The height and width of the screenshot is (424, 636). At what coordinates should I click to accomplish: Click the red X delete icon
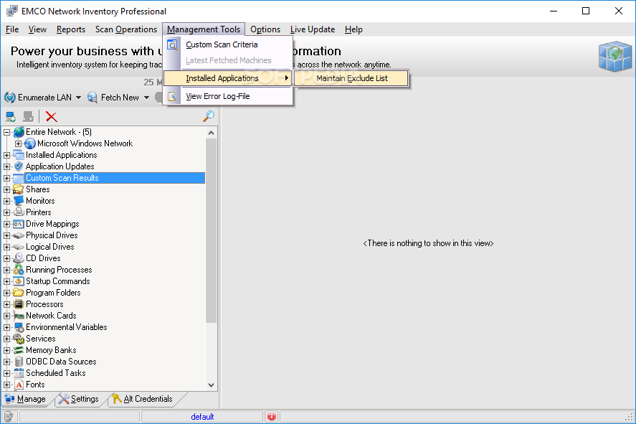[x=51, y=117]
